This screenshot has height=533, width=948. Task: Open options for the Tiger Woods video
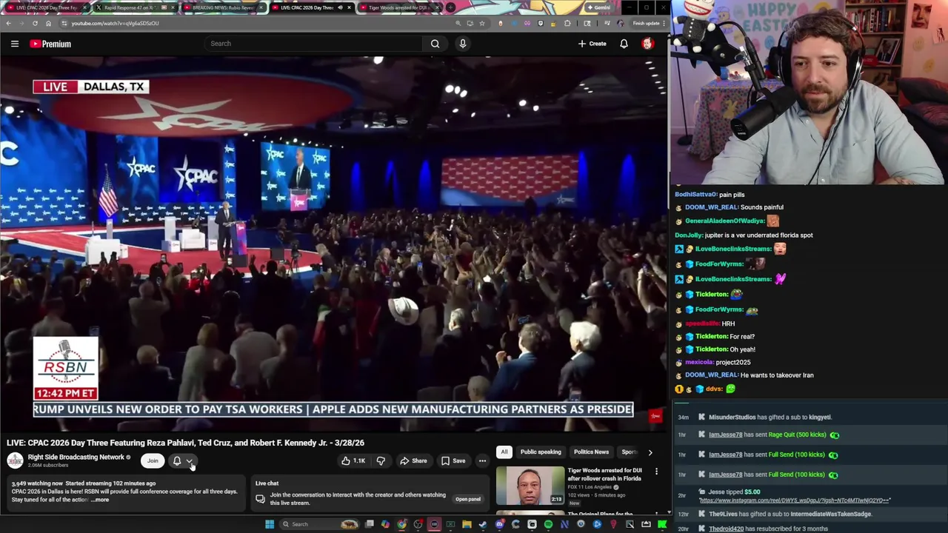[x=656, y=472]
